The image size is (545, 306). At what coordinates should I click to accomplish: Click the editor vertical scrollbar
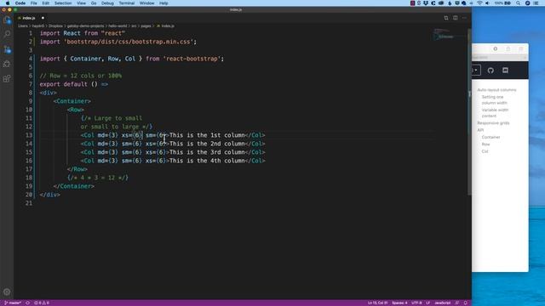469,111
